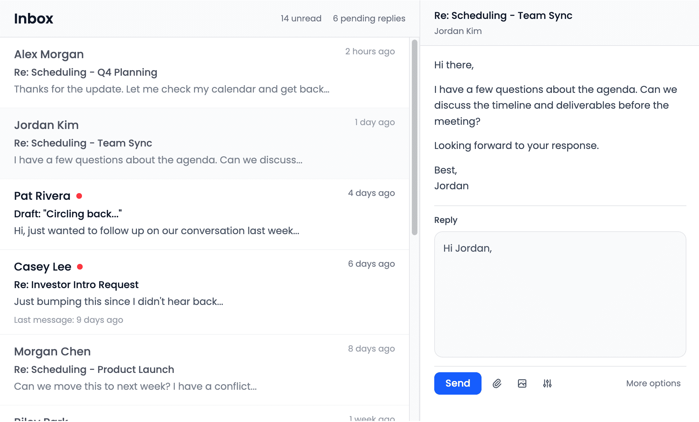Open More options in reply toolbar
699x422 pixels.
(653, 383)
